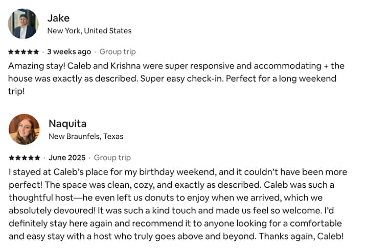Click first star in Naquita's rating
This screenshot has height=250, width=368.
(x=11, y=158)
